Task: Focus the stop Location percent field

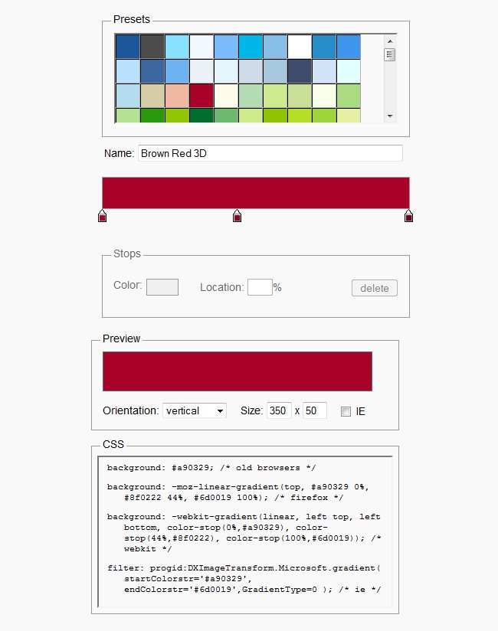Action: click(260, 287)
